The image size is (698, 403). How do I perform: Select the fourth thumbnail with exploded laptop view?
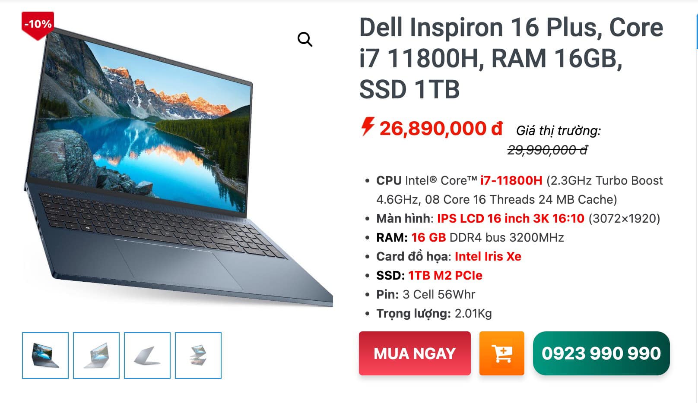pos(198,356)
